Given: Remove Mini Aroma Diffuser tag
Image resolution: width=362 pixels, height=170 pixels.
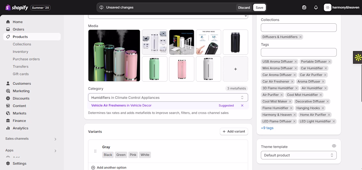Looking at the screenshot, I should coord(296,68).
